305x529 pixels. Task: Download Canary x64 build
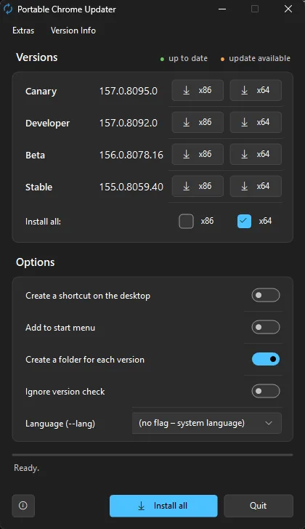(x=256, y=90)
